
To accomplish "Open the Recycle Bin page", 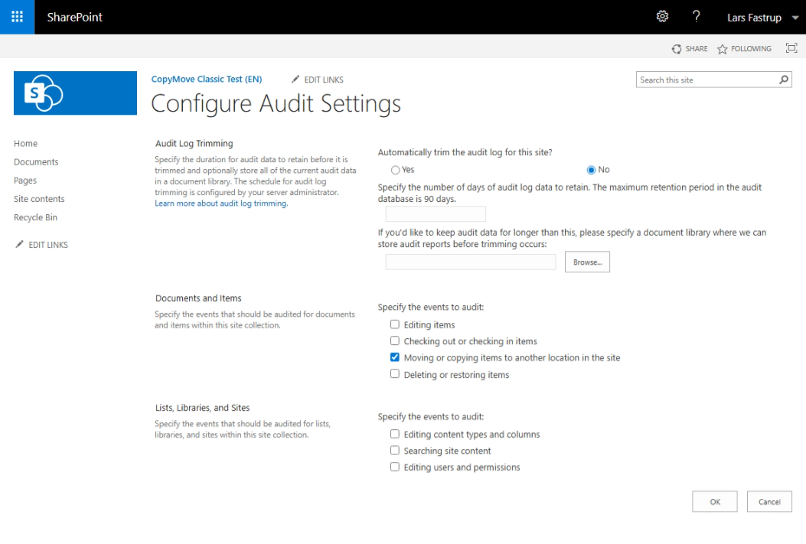I will [x=35, y=217].
